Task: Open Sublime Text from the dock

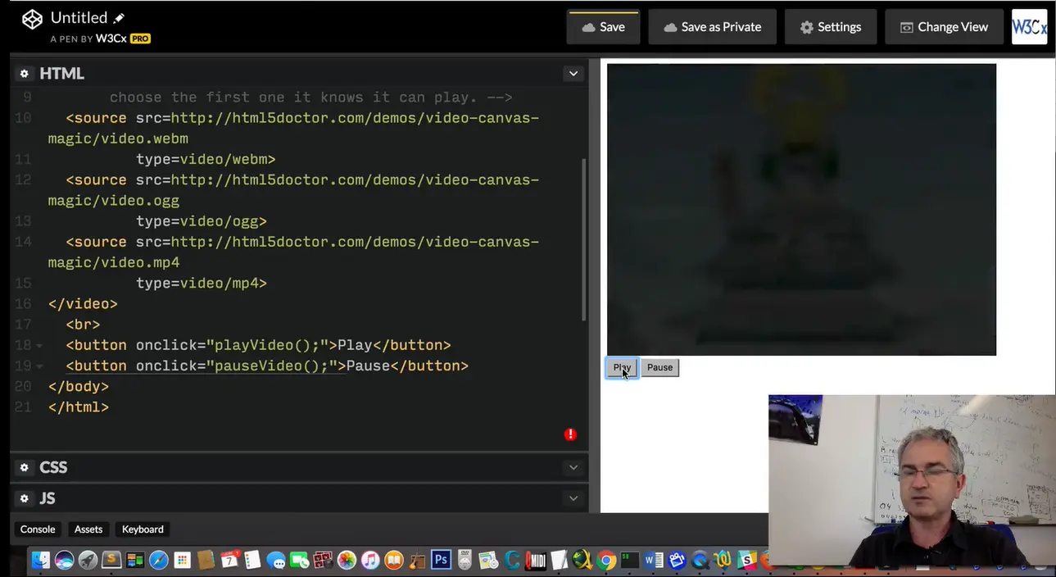Action: pyautogui.click(x=111, y=561)
